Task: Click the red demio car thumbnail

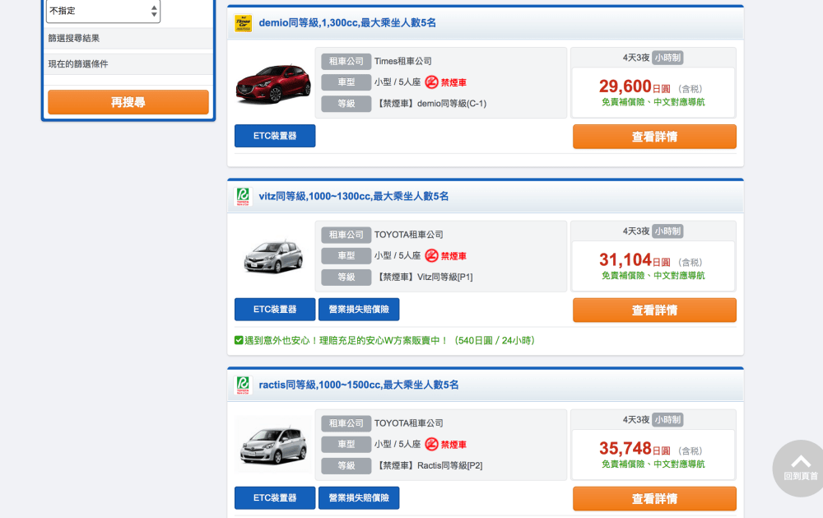Action: (272, 83)
